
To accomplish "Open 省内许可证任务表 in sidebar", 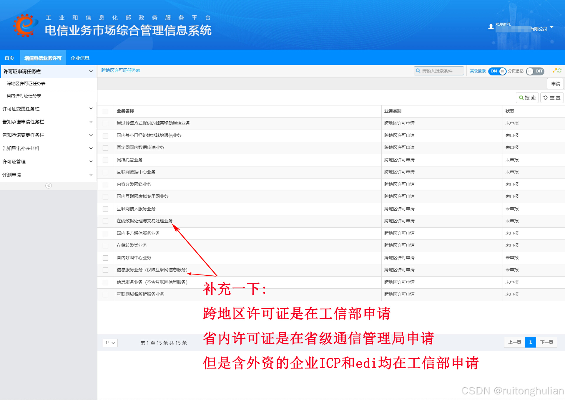I will point(24,96).
